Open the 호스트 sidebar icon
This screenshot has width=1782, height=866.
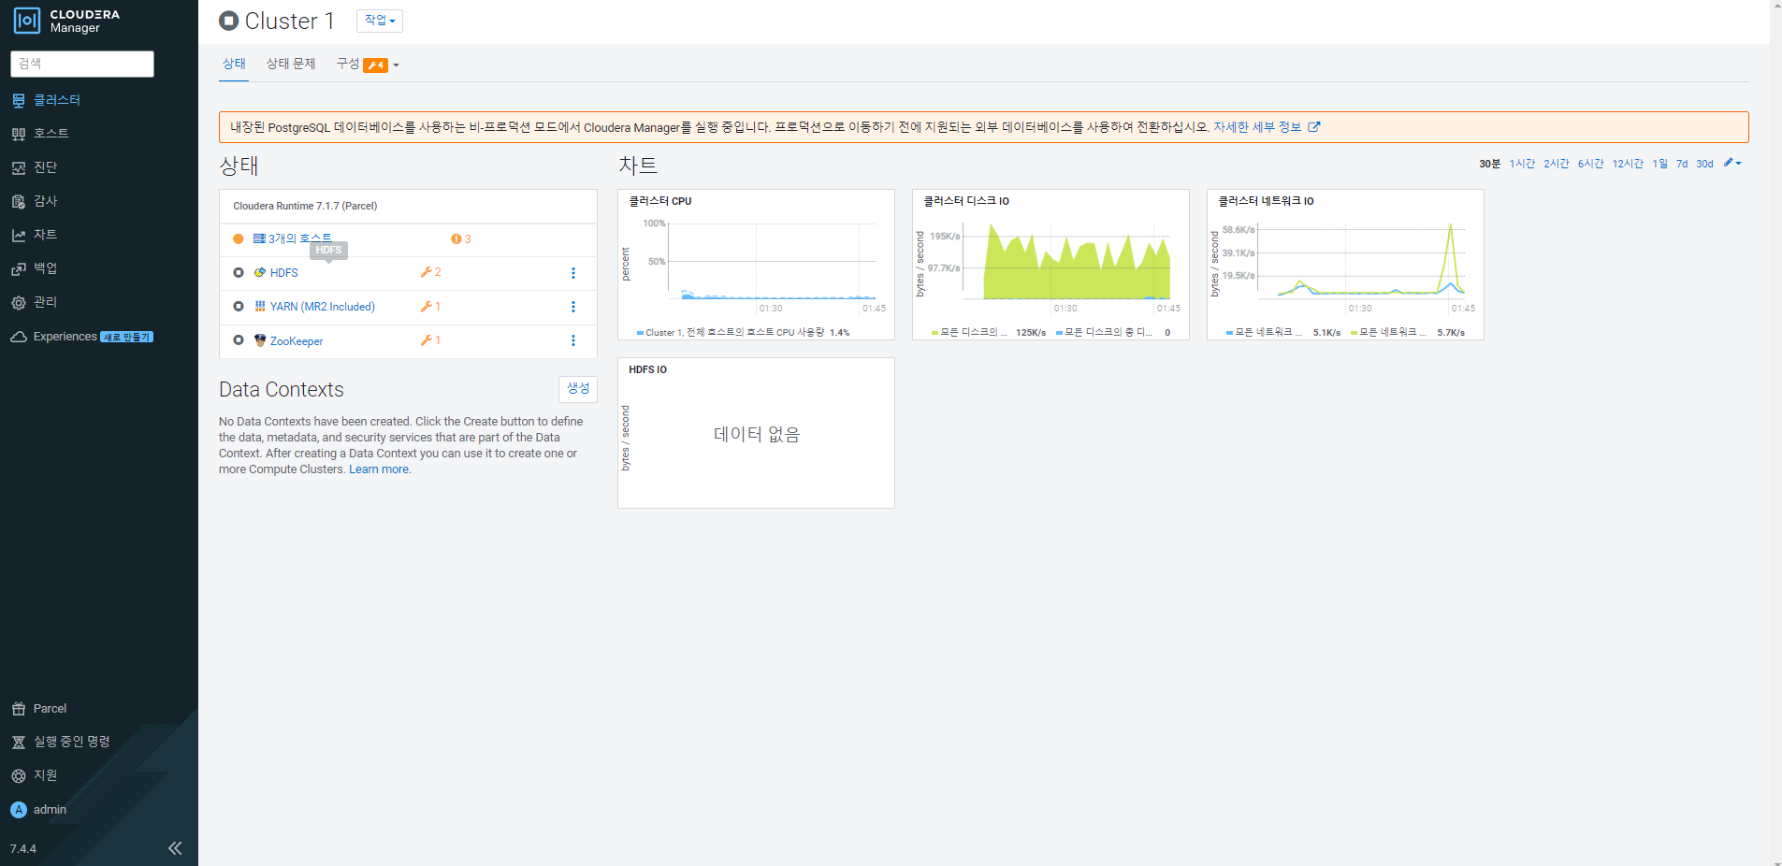tap(19, 134)
